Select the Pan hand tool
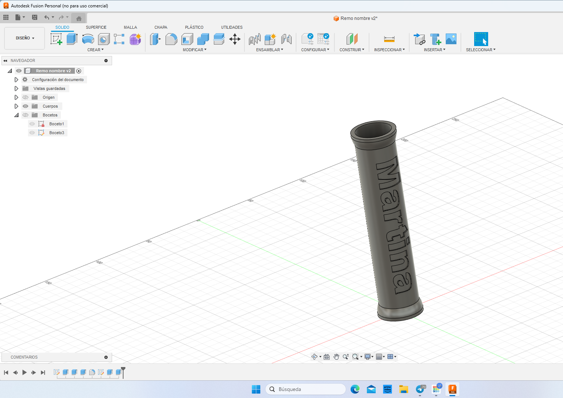 pos(336,357)
